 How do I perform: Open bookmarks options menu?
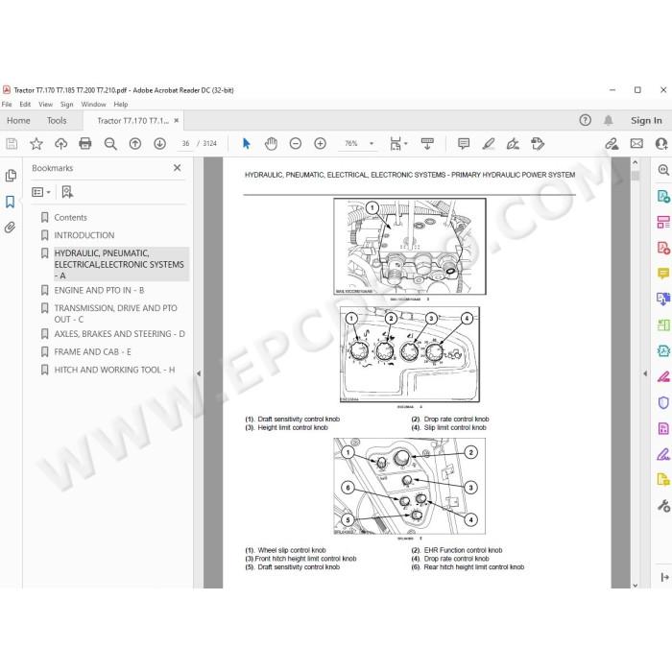point(41,192)
